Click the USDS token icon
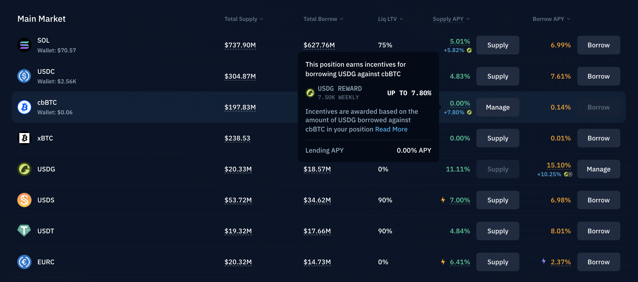 click(24, 200)
